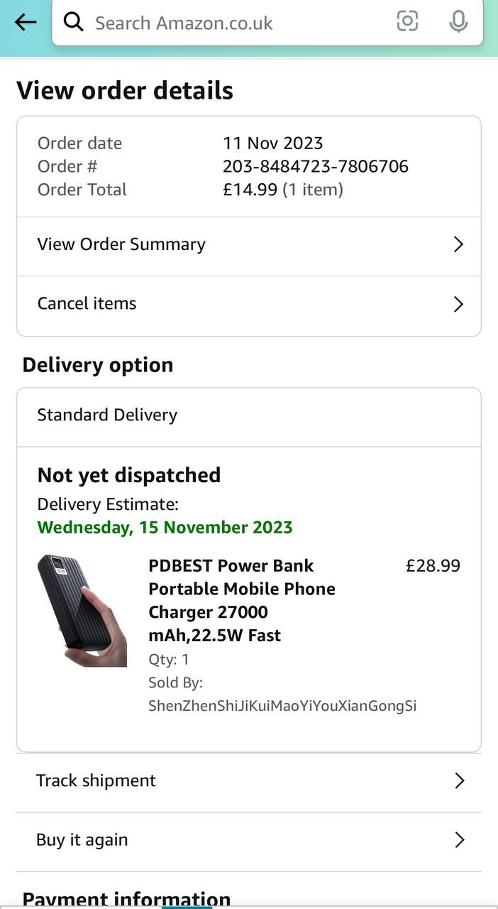Tap the order number 203-8484723-7806706

315,166
